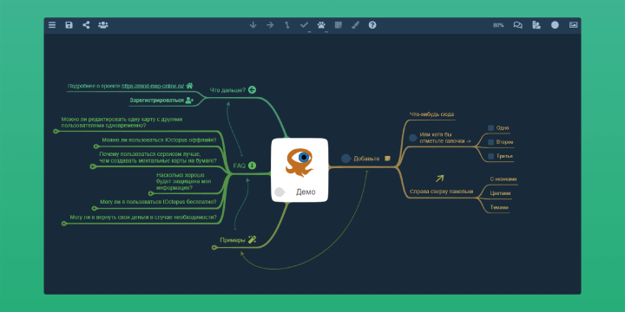Expand the collapsed 'Примеры' branch circle
625x312 pixels.
(214, 248)
